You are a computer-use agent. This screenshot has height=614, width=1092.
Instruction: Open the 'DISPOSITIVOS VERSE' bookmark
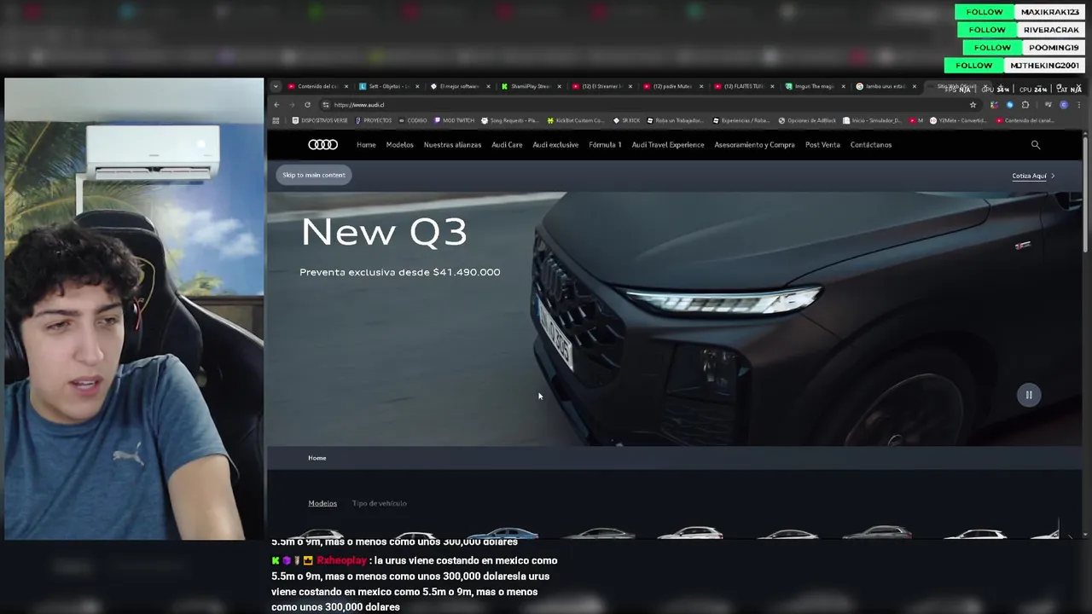click(x=320, y=120)
